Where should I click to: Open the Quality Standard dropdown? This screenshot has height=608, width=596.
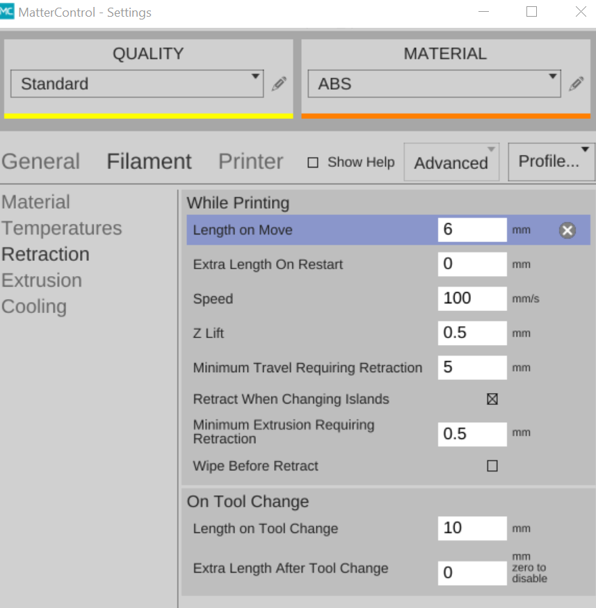pos(137,84)
